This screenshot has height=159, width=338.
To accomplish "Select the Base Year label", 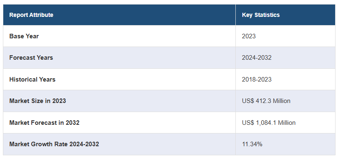I will click(x=24, y=36).
